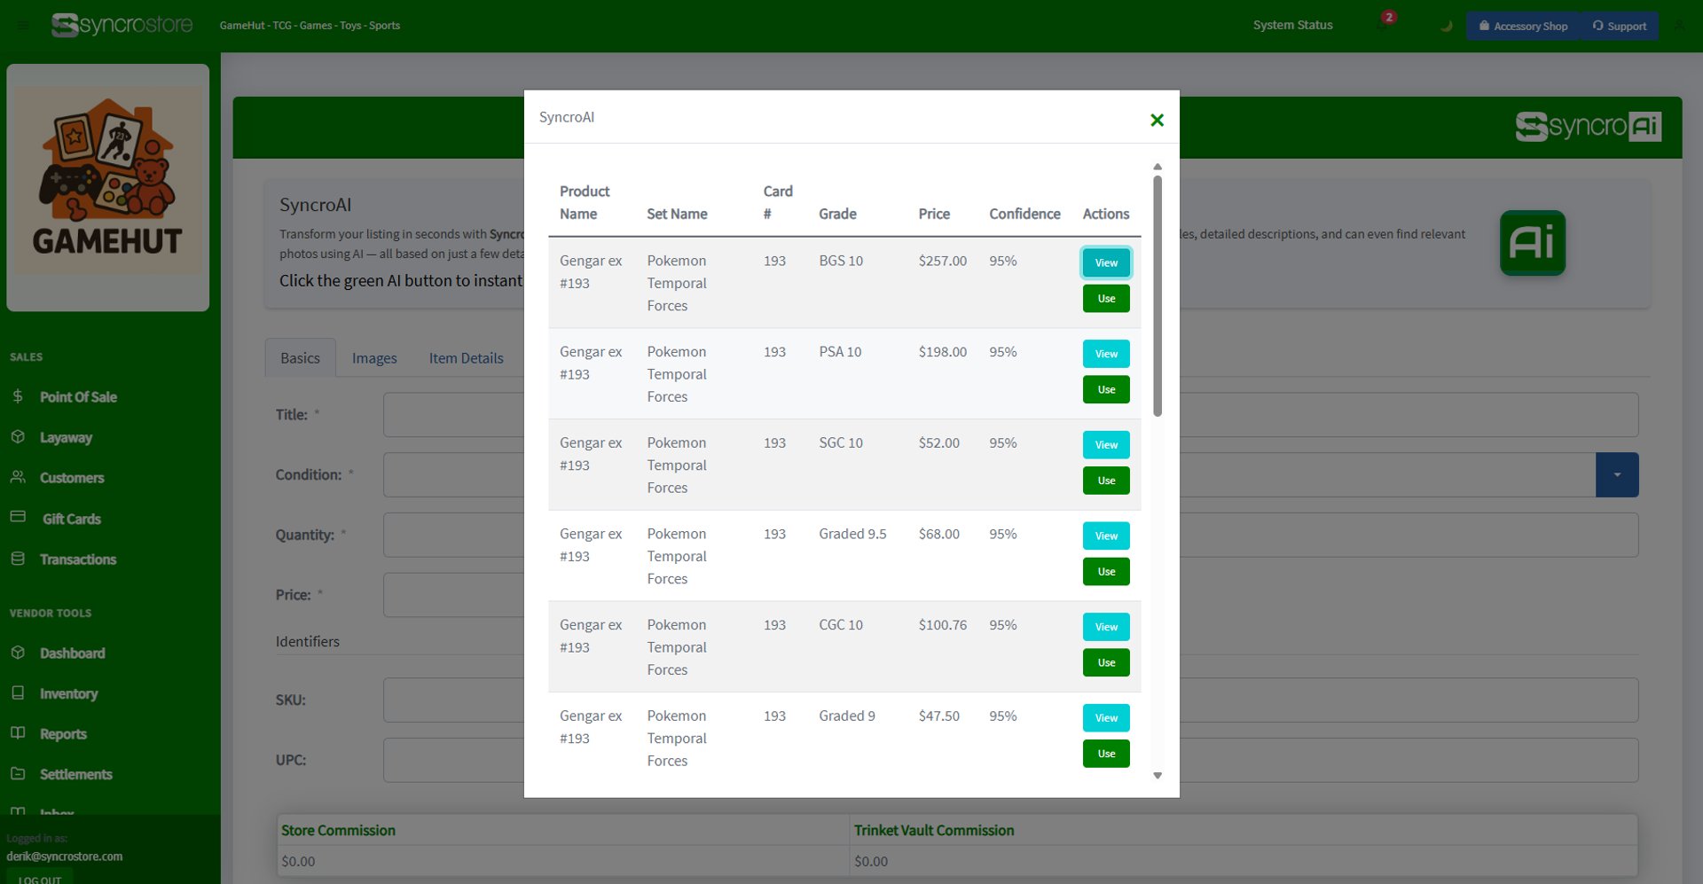Go to Point Of Sale
This screenshot has height=884, width=1703.
pos(78,397)
